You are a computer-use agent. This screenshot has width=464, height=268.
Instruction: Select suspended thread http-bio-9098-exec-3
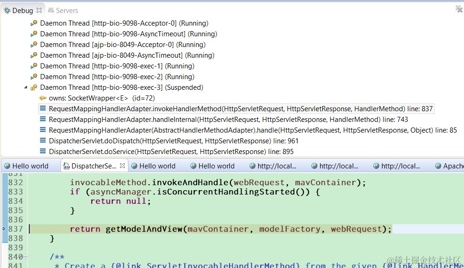(121, 87)
